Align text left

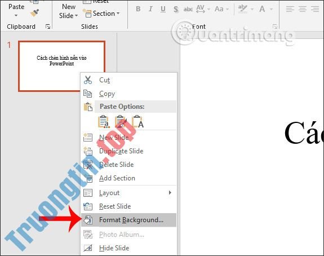[290, 9]
